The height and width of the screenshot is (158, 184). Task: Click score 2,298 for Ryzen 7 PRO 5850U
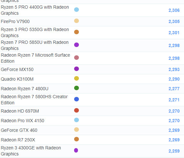174,45
